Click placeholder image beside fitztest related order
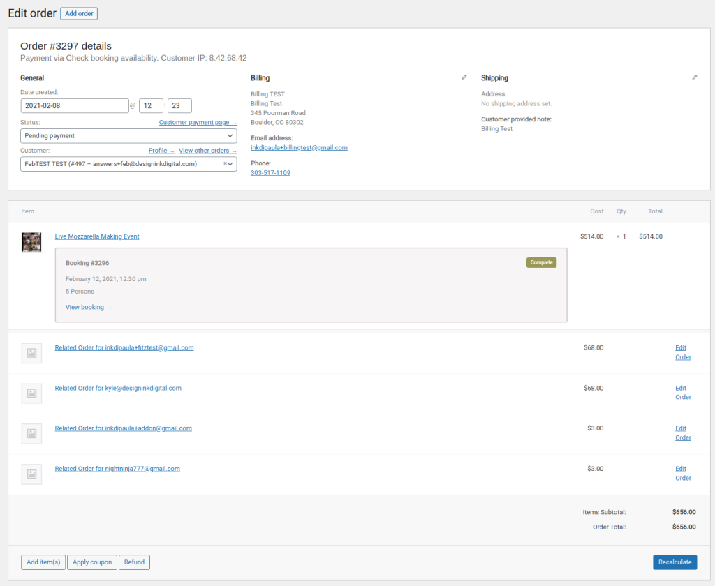This screenshot has width=715, height=586. pyautogui.click(x=31, y=353)
